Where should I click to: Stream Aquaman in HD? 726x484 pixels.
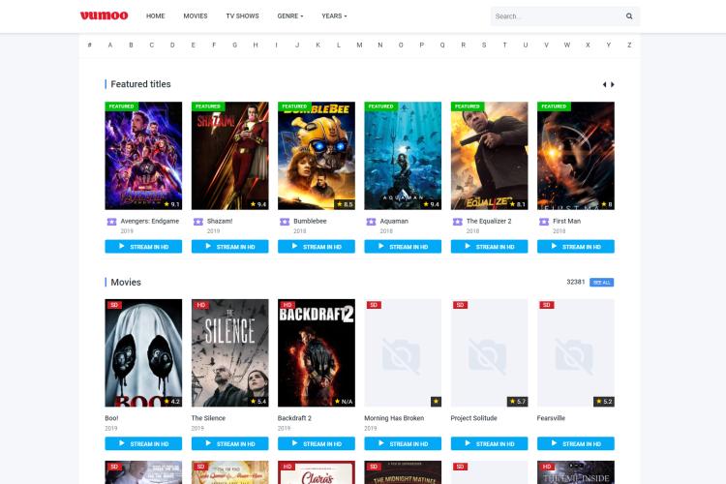click(403, 247)
